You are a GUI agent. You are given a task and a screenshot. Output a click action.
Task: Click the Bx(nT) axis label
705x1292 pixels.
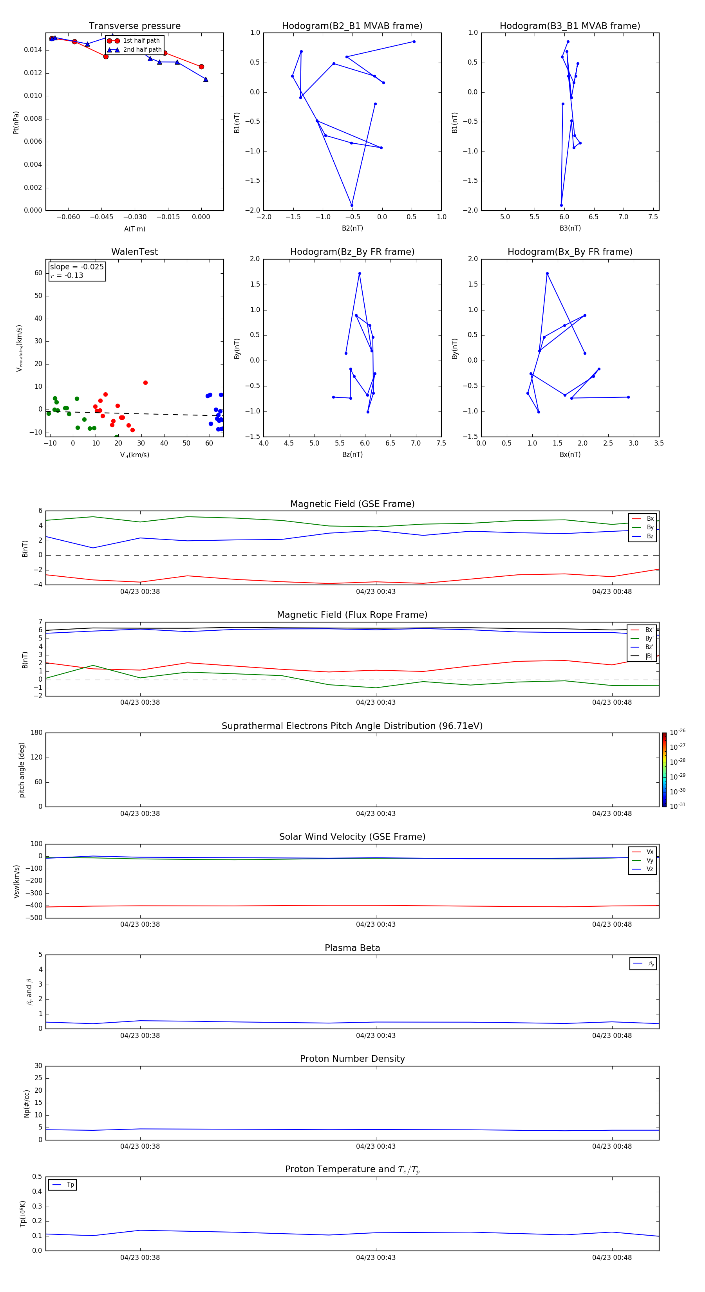[x=570, y=455]
